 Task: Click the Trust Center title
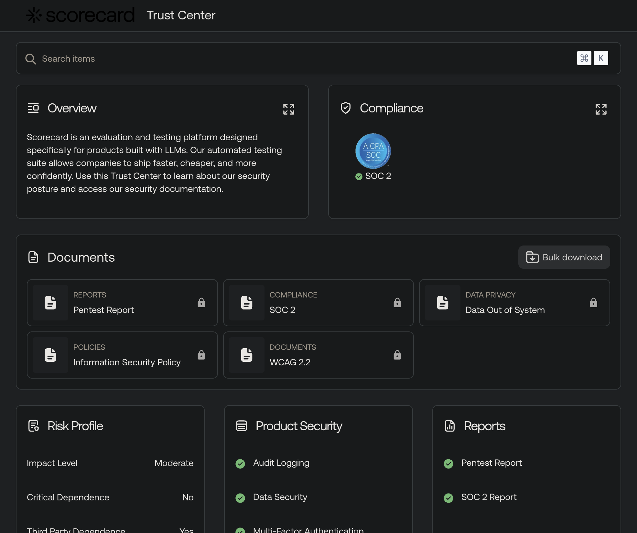(x=181, y=15)
